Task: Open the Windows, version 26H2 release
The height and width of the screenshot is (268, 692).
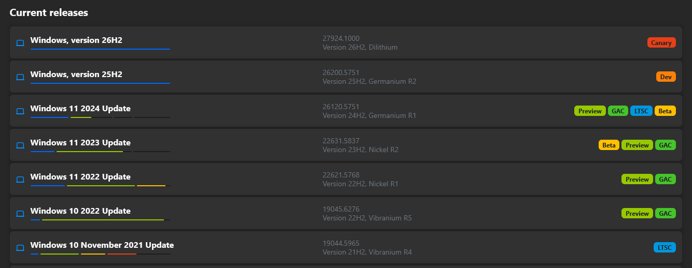Action: [x=76, y=40]
